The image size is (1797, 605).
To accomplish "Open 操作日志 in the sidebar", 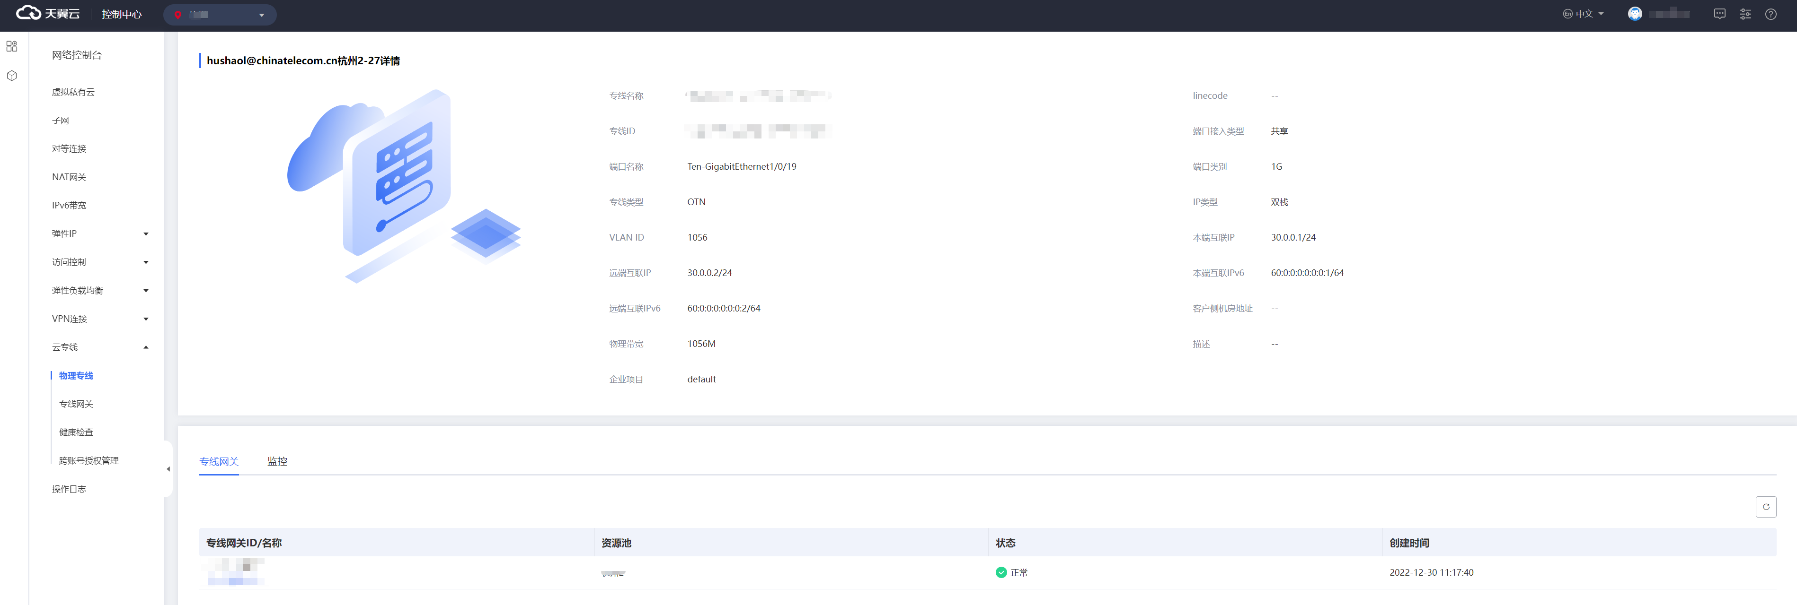I will (69, 489).
